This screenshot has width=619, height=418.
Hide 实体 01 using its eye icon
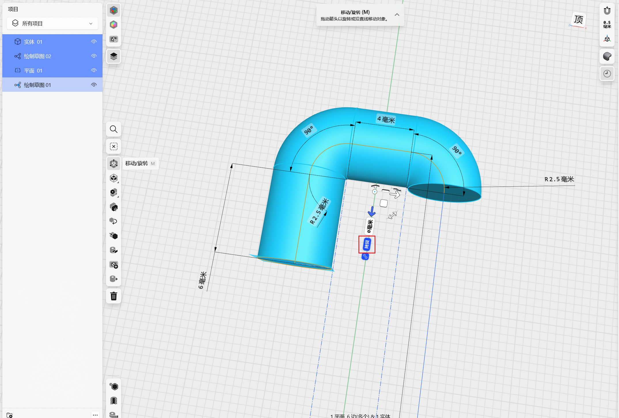click(94, 42)
